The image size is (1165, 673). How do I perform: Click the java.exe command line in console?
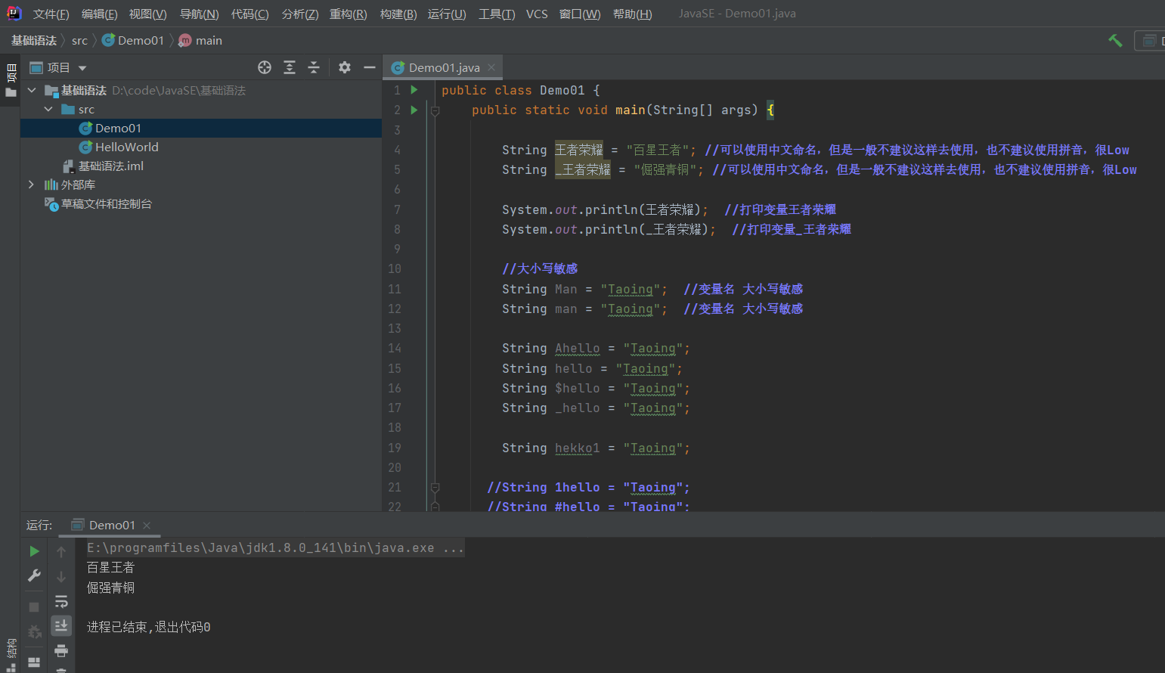point(275,547)
